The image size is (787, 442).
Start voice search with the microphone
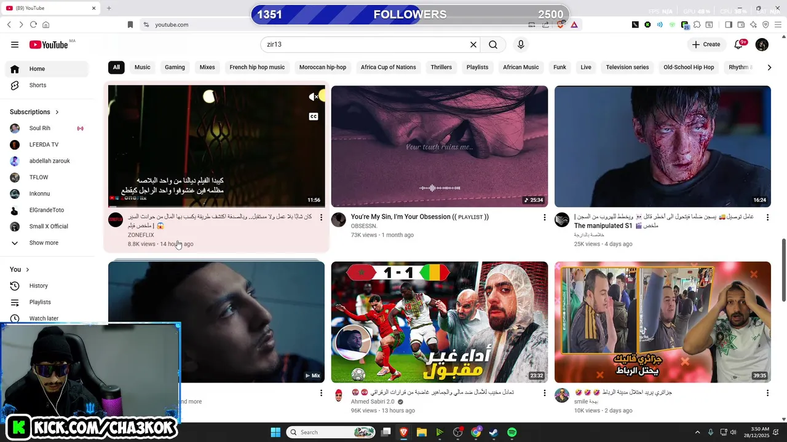521,45
